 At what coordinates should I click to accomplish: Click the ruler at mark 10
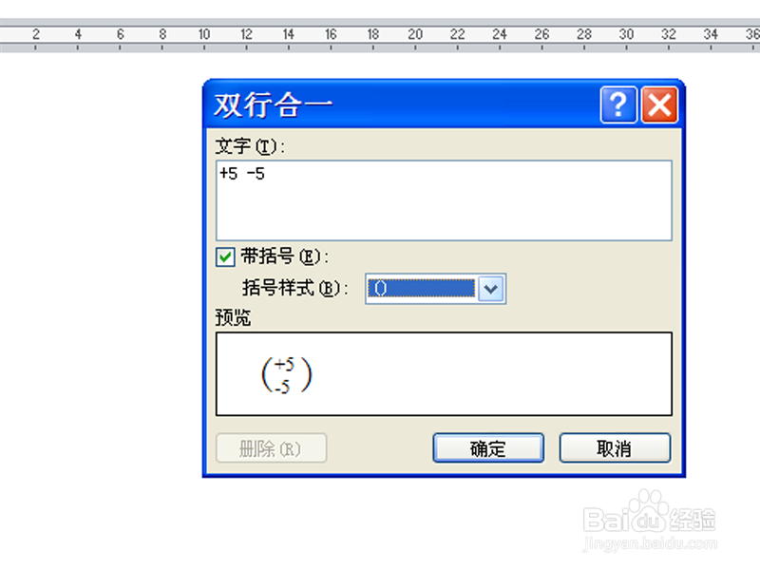[x=204, y=34]
